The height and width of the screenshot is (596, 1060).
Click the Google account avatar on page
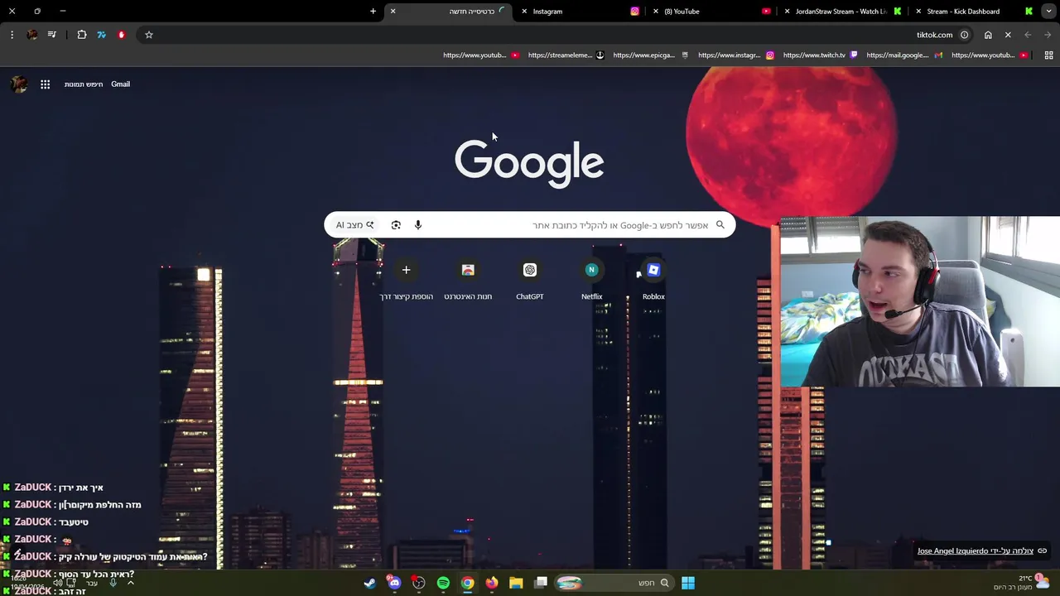click(18, 84)
